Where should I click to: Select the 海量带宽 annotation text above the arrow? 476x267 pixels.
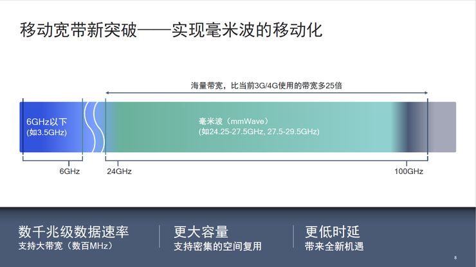(266, 85)
